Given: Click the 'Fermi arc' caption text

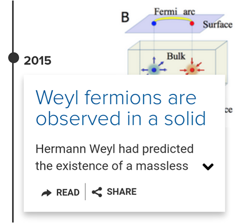Looking at the screenshot, I should click(x=175, y=12).
